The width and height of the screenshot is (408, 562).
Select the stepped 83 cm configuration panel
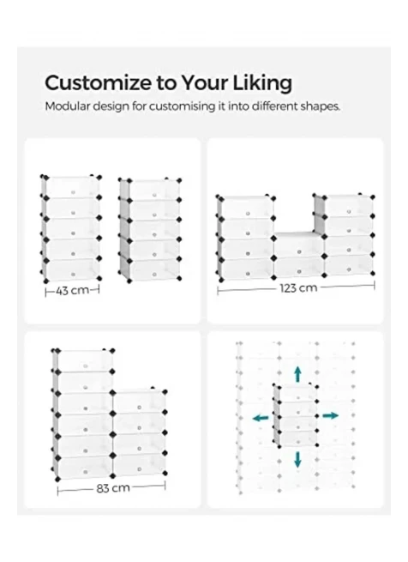[112, 420]
